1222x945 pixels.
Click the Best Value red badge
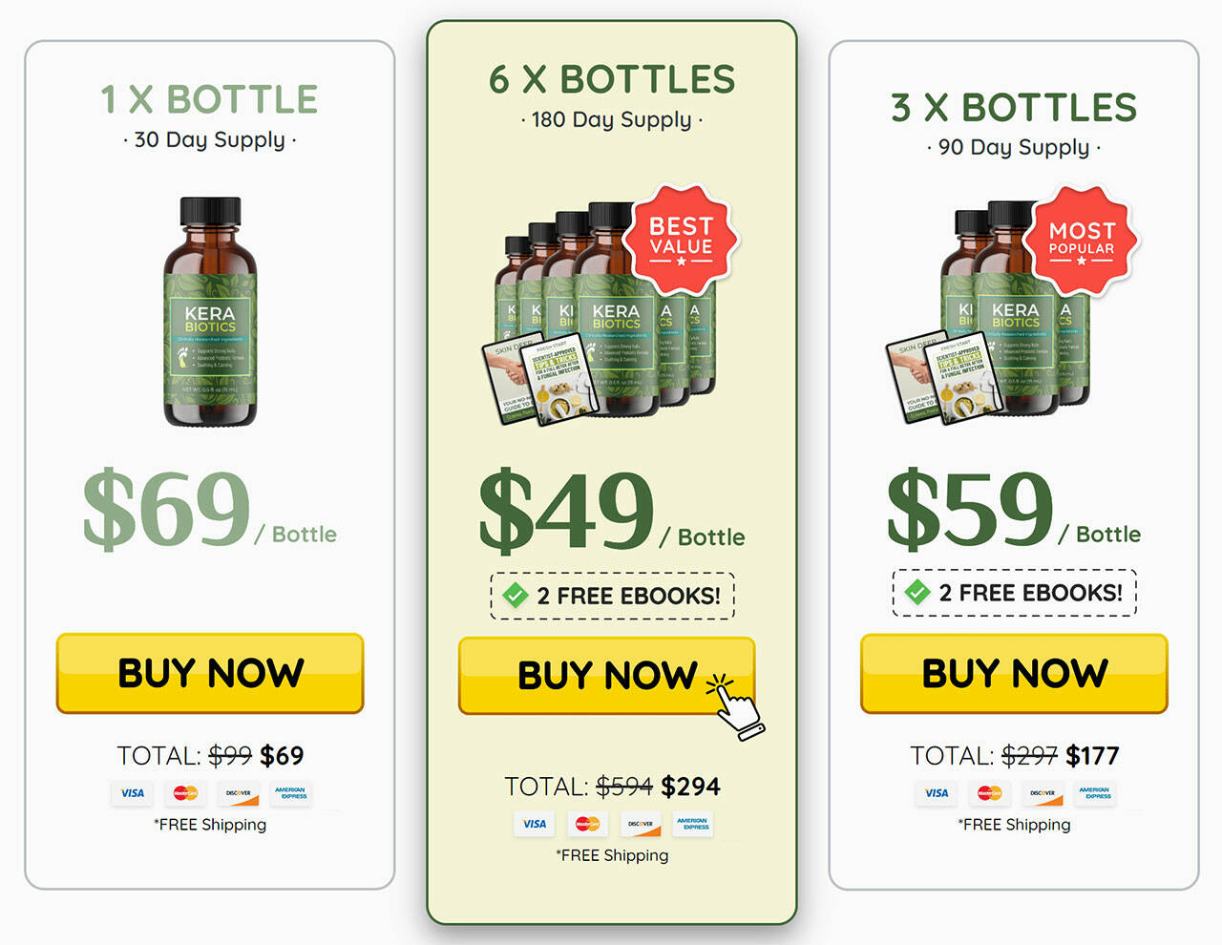click(681, 240)
